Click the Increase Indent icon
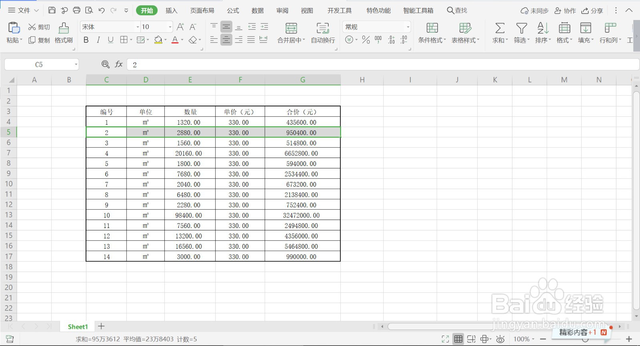Image resolution: width=640 pixels, height=346 pixels. pos(264,27)
